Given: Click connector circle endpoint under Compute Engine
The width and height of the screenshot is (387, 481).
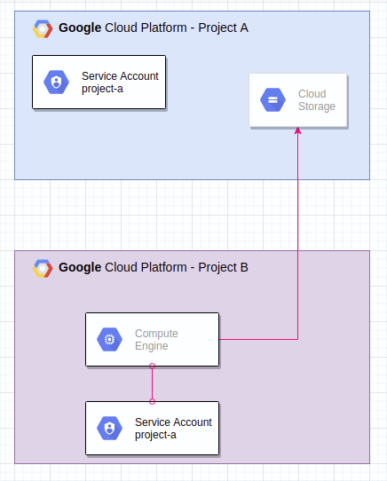Looking at the screenshot, I should coord(152,366).
